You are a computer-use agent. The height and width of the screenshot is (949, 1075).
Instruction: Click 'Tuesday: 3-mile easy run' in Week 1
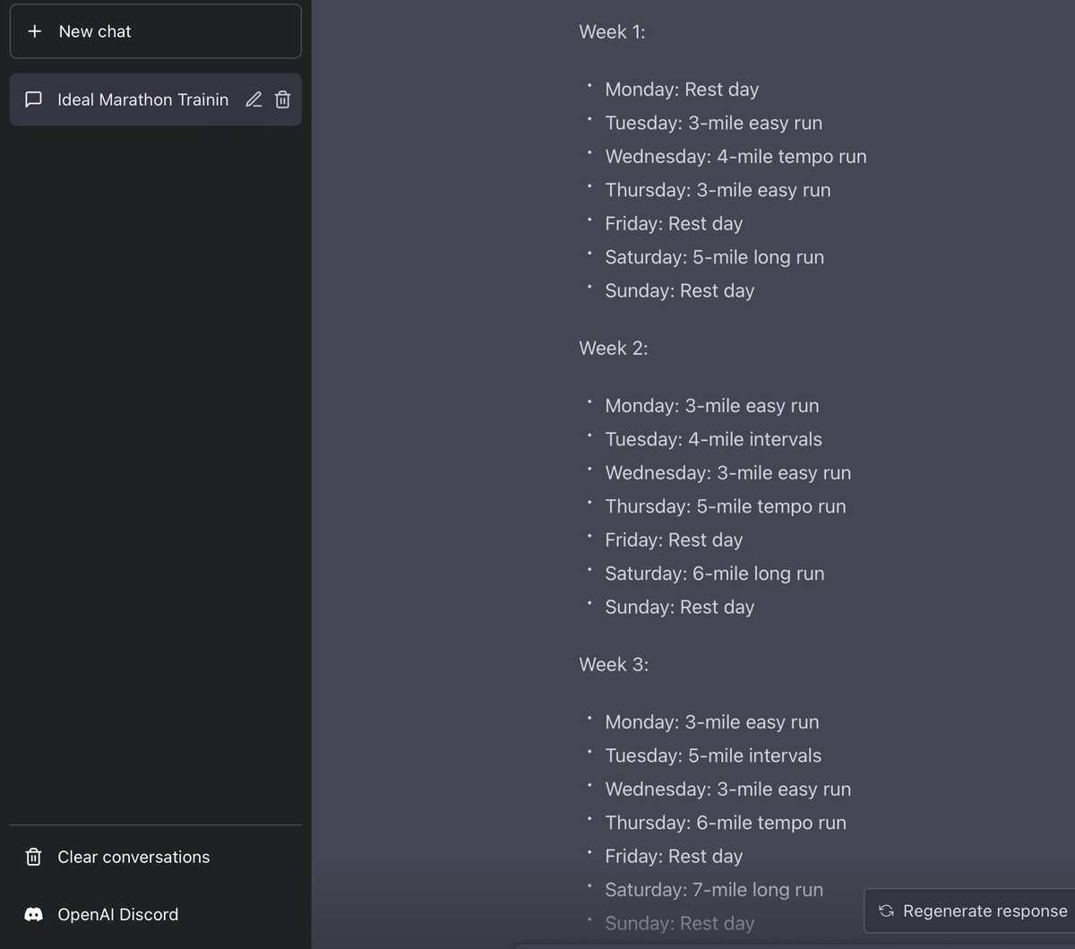(713, 123)
